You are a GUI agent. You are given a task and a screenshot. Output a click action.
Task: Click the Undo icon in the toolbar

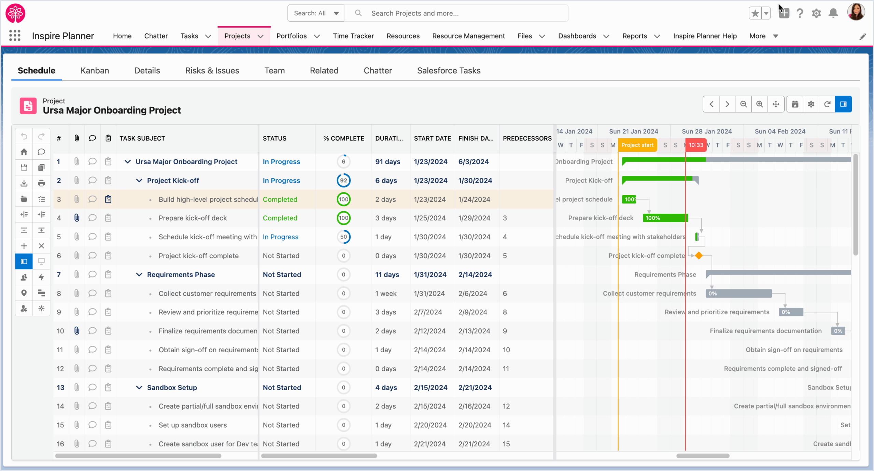pyautogui.click(x=24, y=136)
